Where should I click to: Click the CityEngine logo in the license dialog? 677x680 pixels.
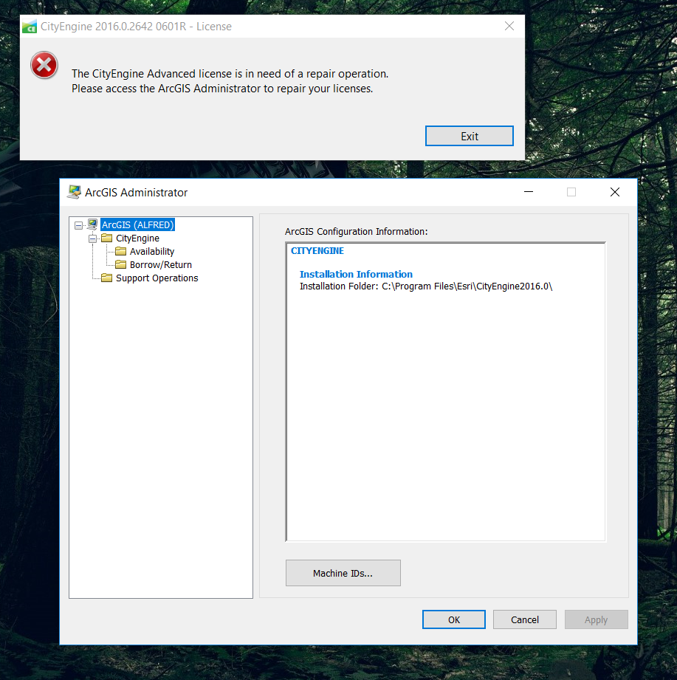tap(30, 25)
